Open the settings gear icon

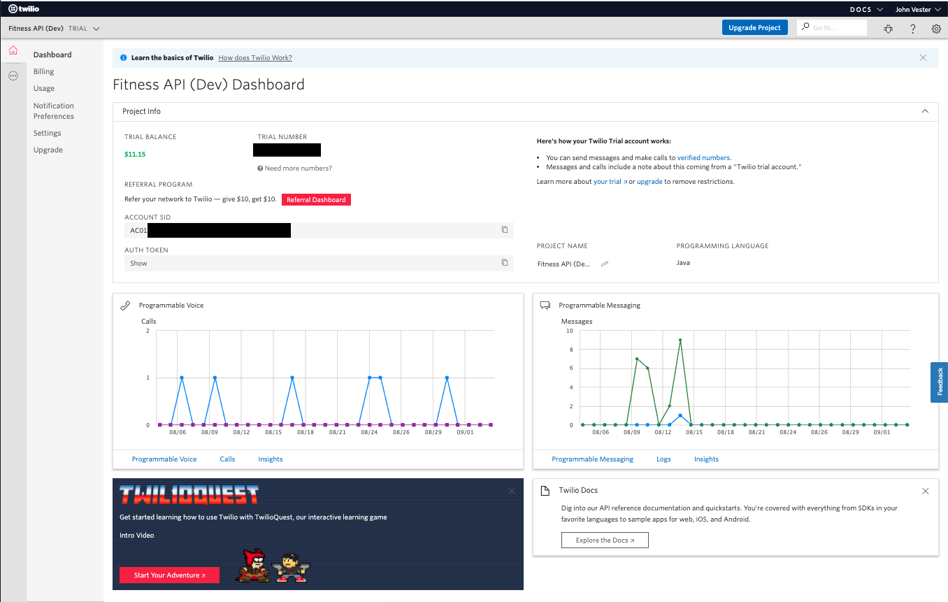[936, 29]
